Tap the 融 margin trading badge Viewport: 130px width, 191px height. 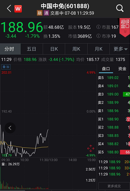click(40, 13)
